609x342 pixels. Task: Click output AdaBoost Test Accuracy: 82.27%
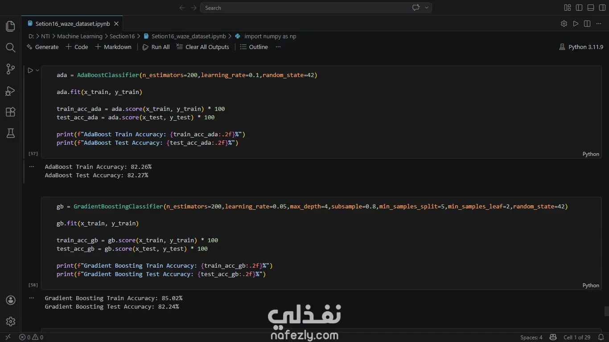coord(96,175)
